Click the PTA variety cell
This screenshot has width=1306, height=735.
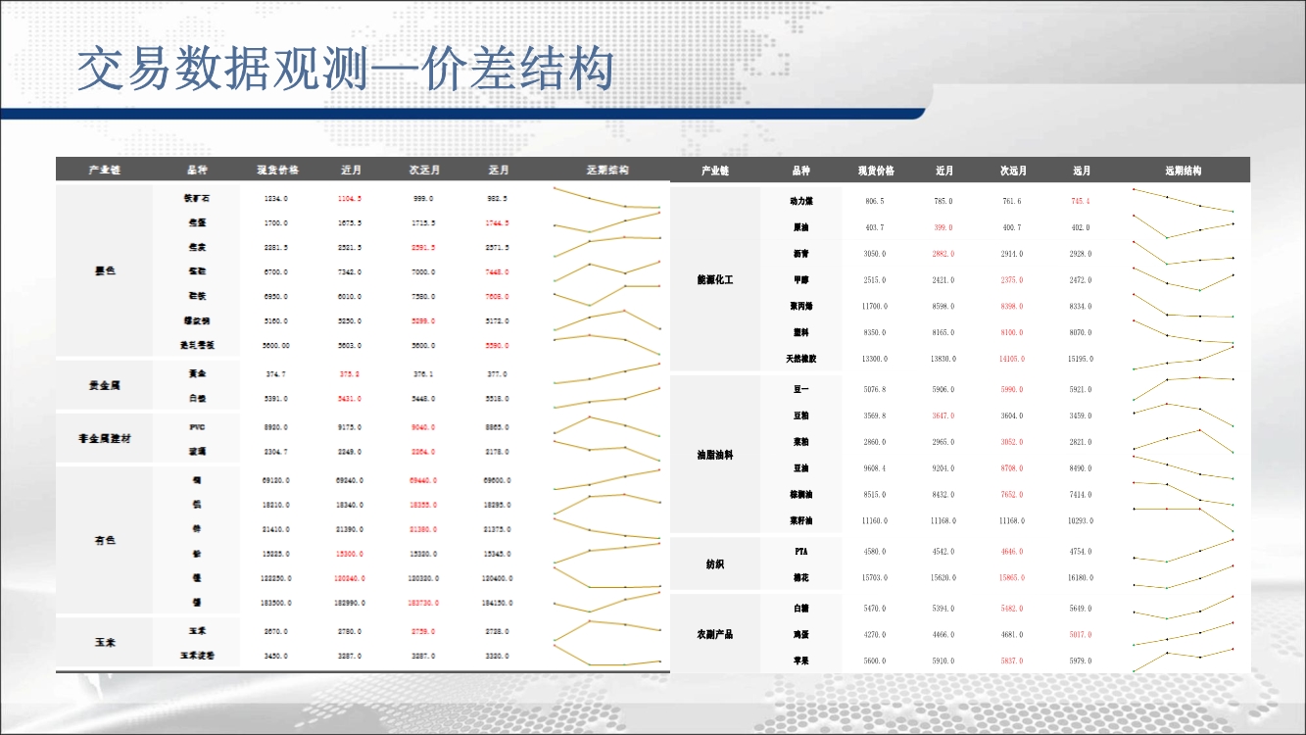point(801,552)
